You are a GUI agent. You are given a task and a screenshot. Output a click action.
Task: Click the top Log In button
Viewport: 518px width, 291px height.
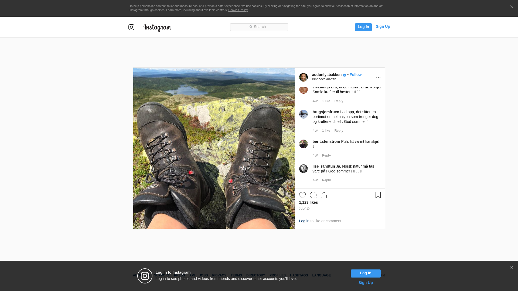pos(363,27)
